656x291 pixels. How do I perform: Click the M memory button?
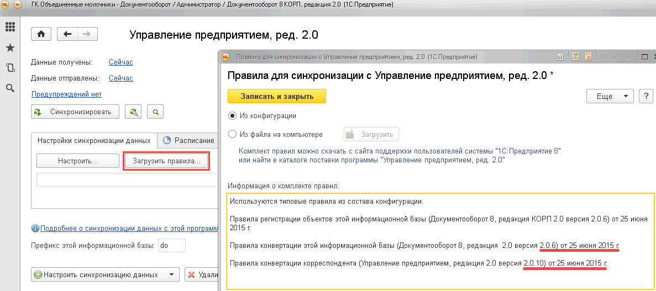pyautogui.click(x=603, y=57)
